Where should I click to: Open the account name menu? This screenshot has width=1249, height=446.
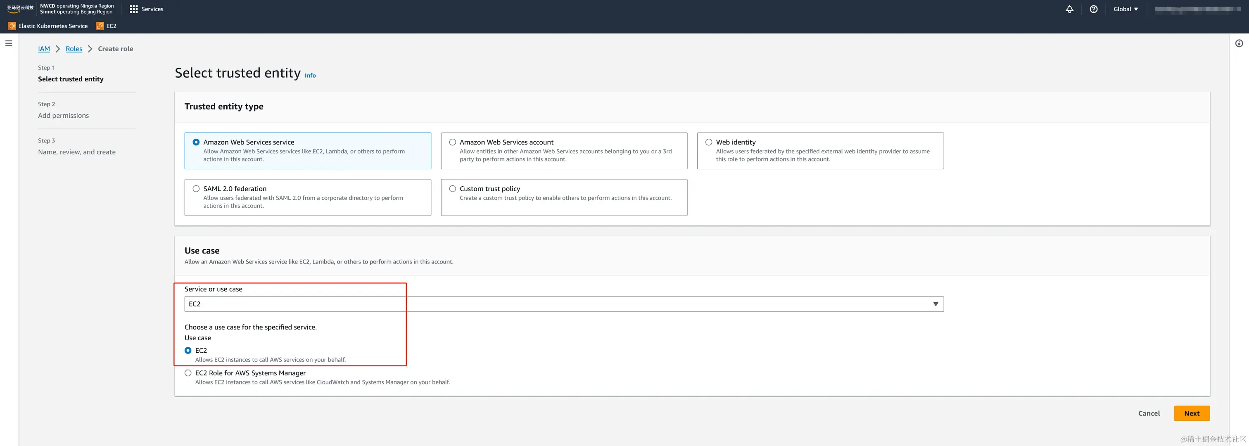click(1199, 9)
